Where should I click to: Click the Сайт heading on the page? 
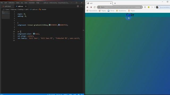click(x=130, y=15)
